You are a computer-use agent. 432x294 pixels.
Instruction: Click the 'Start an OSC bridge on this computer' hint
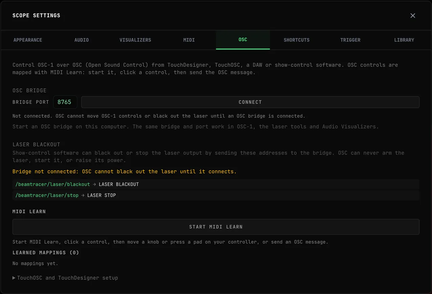[195, 127]
